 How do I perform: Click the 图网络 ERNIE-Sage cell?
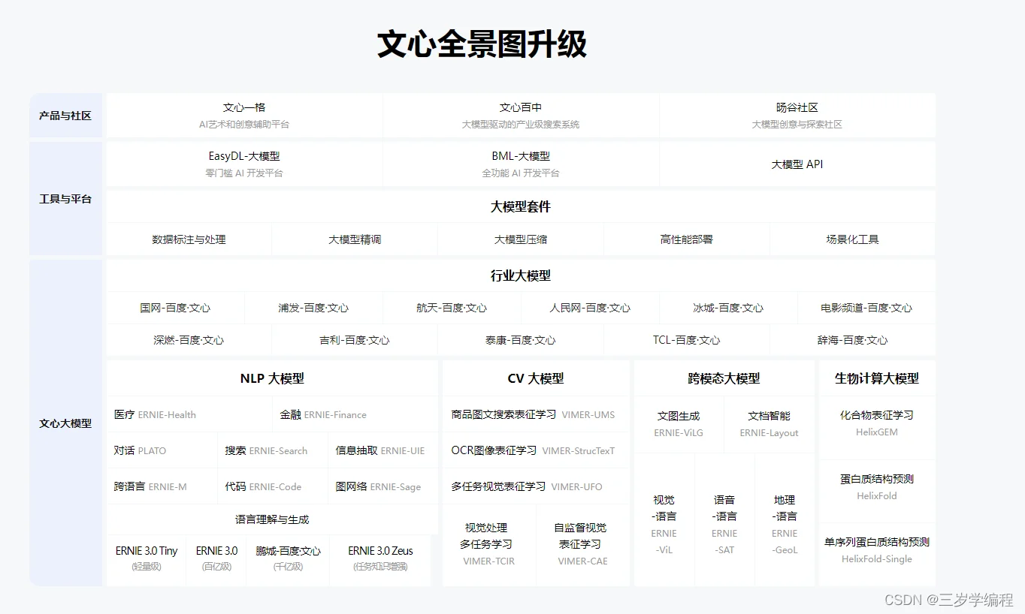coord(383,486)
